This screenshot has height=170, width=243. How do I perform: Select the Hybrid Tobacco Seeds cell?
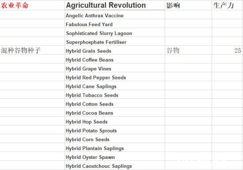(115, 95)
